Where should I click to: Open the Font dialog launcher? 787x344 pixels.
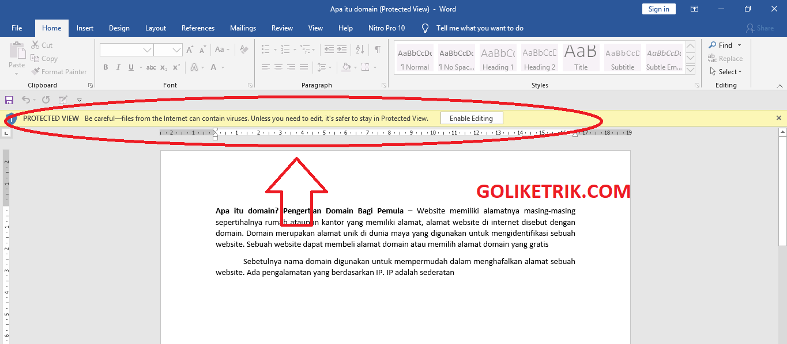click(251, 85)
